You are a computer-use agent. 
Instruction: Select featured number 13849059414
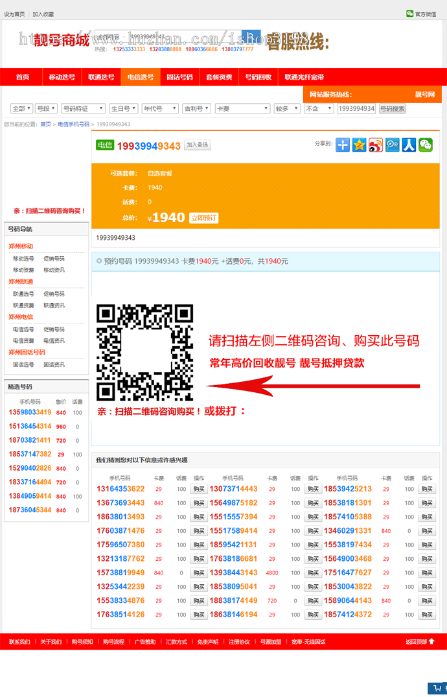(30, 496)
